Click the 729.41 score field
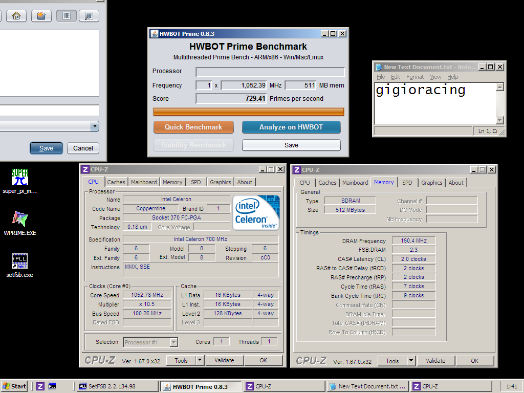 [231, 99]
